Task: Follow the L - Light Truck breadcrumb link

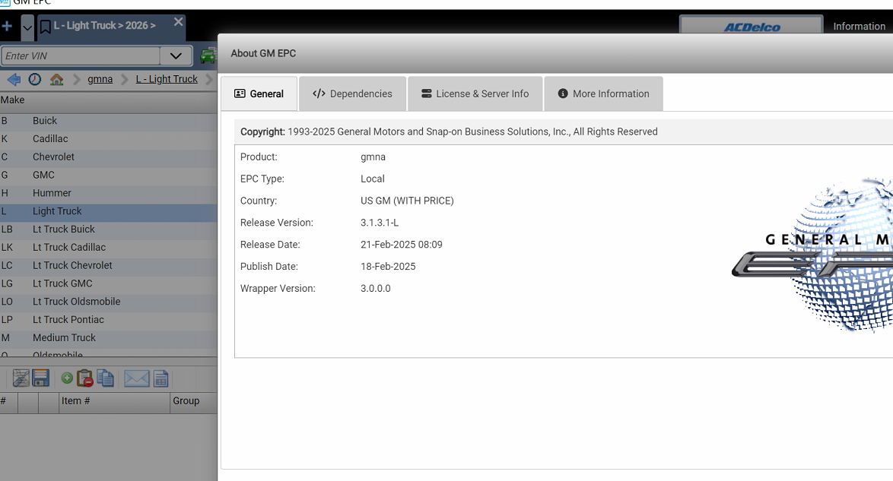Action: [x=167, y=79]
